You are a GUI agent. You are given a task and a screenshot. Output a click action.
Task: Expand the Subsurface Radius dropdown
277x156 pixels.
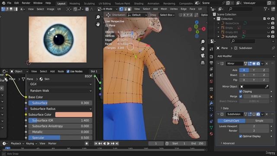coord(61,109)
